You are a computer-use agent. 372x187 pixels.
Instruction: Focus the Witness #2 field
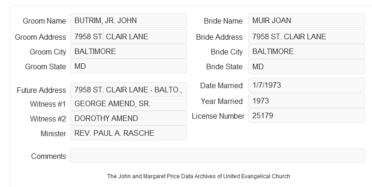[128, 118]
